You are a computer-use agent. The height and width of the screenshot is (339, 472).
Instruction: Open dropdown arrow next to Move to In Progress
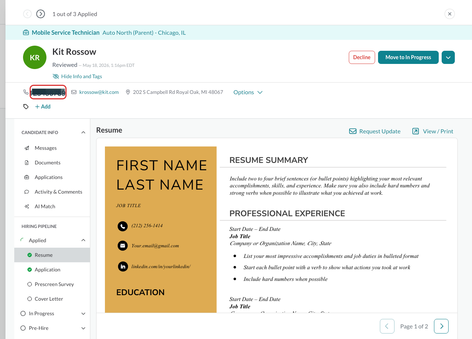(x=448, y=57)
